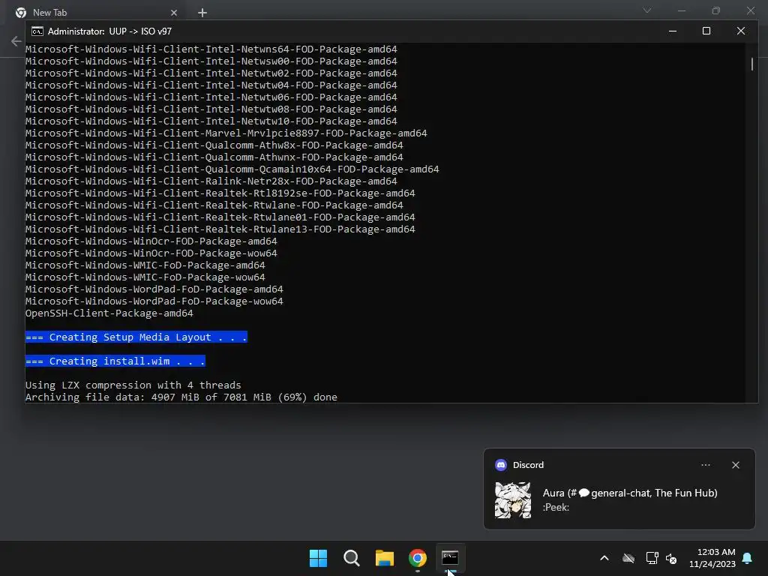Open the Windows Start menu
This screenshot has width=768, height=576.
click(318, 558)
